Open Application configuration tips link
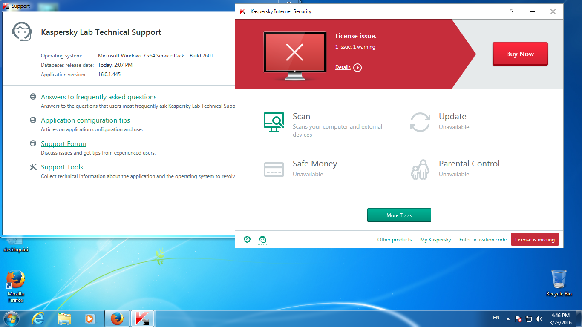This screenshot has width=582, height=327. [x=85, y=120]
